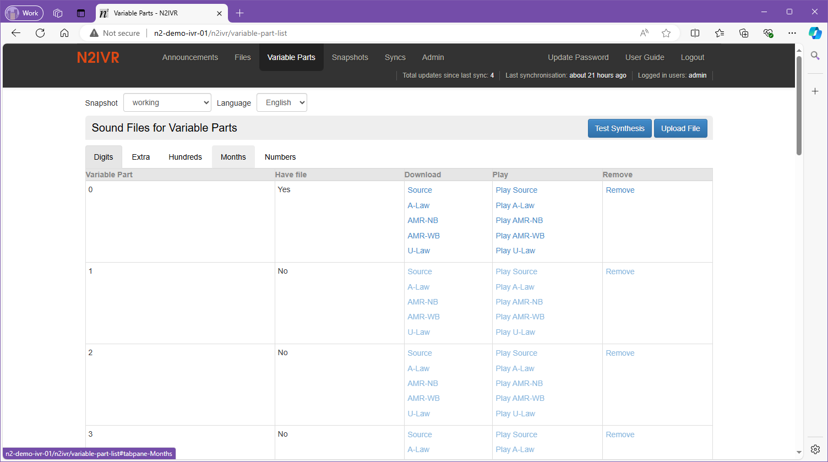Click the browser refresh icon
This screenshot has height=462, width=828.
tap(40, 33)
